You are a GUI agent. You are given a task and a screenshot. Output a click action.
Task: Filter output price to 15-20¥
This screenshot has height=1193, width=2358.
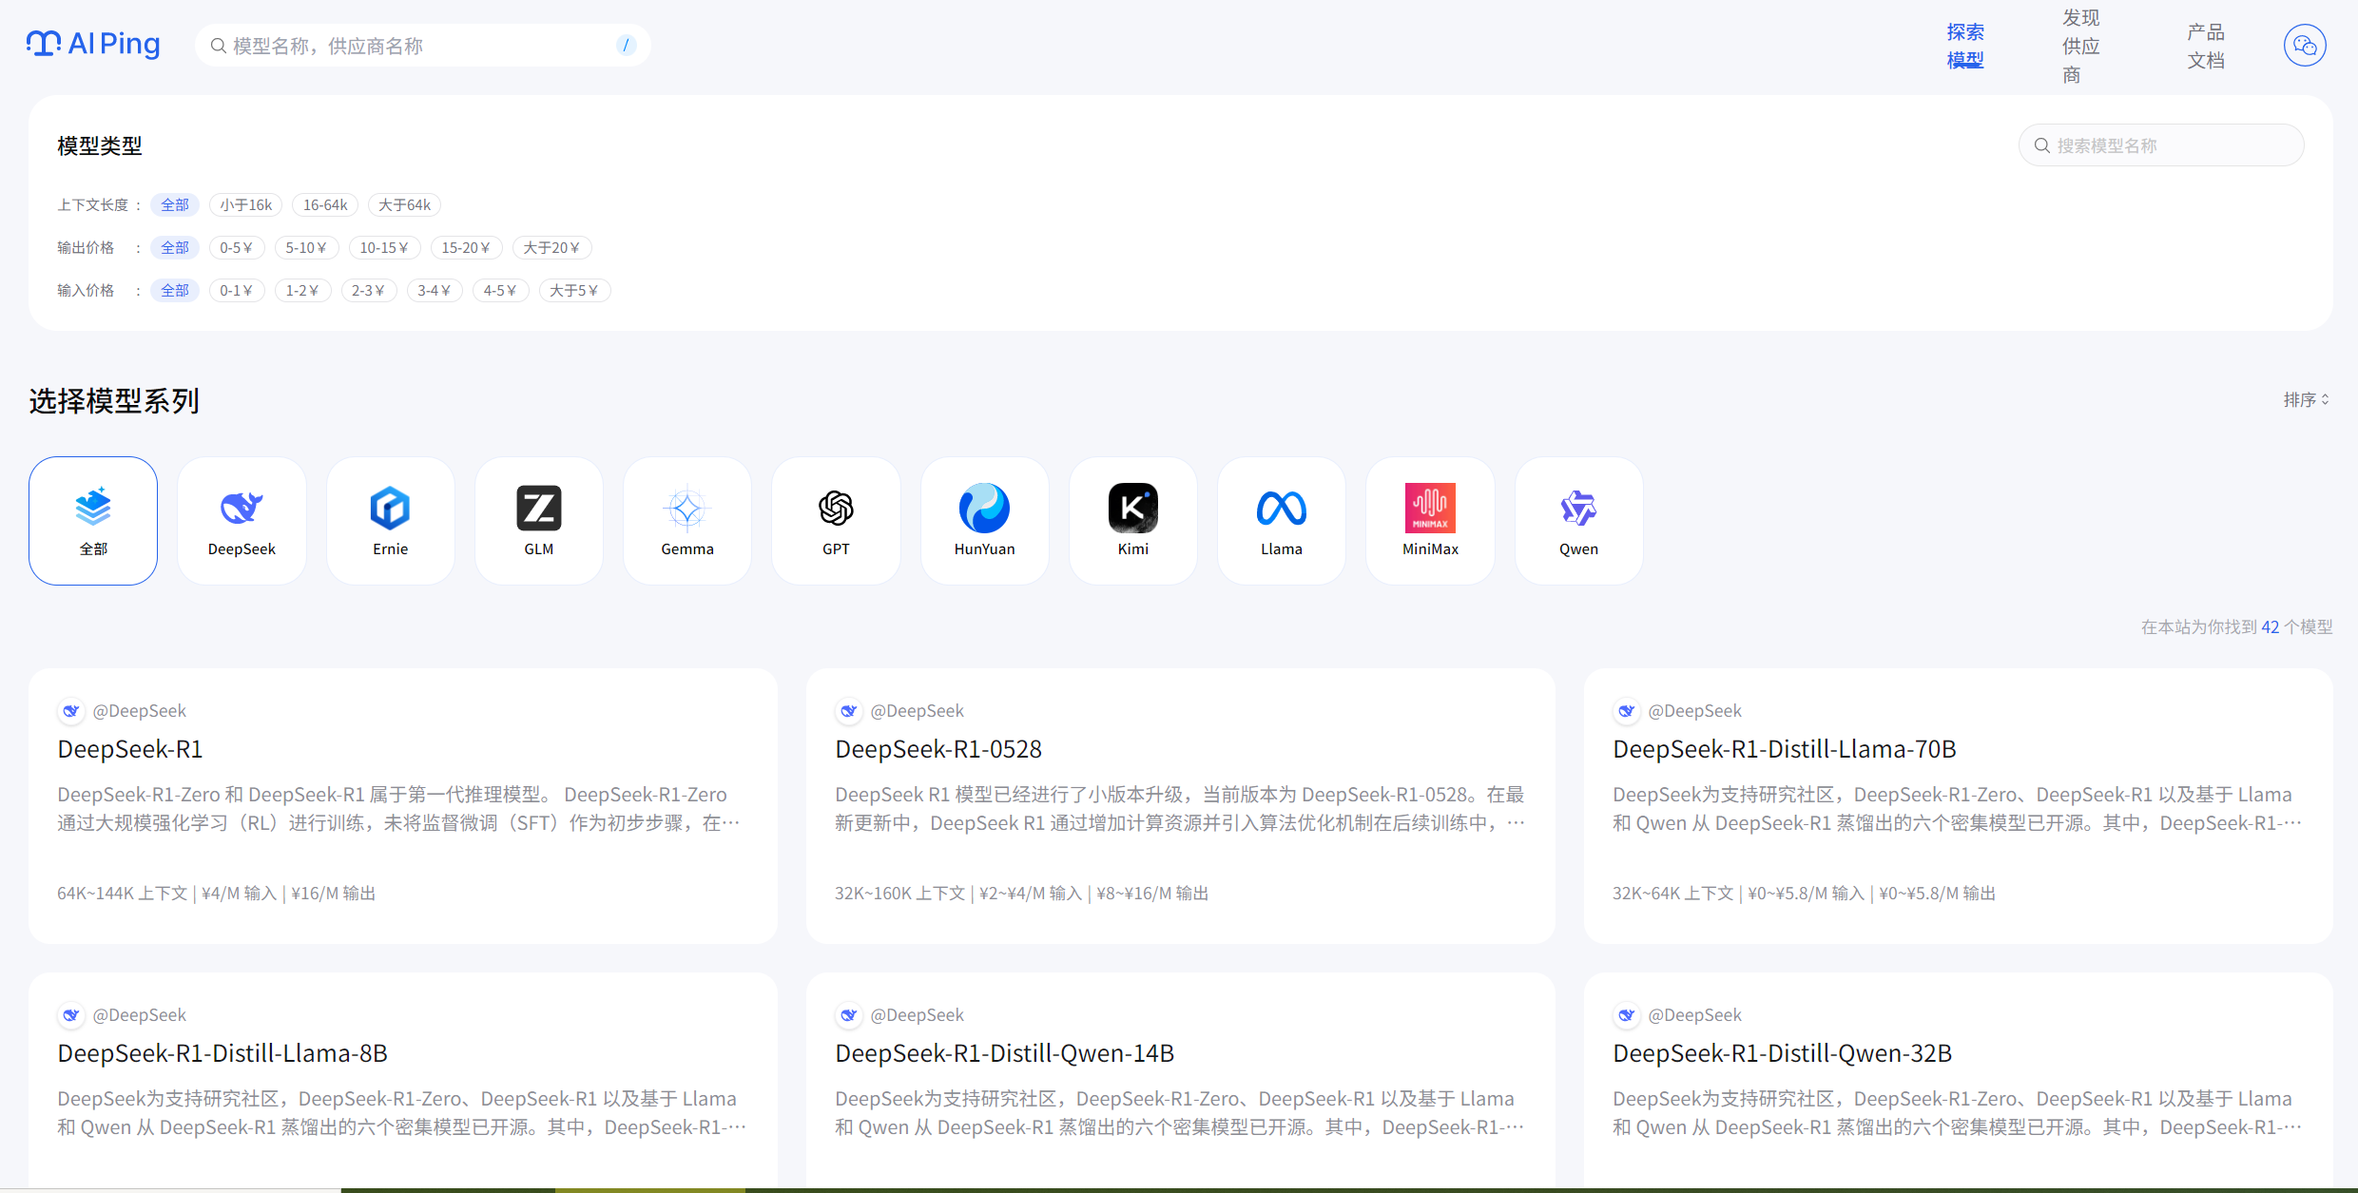tap(466, 248)
